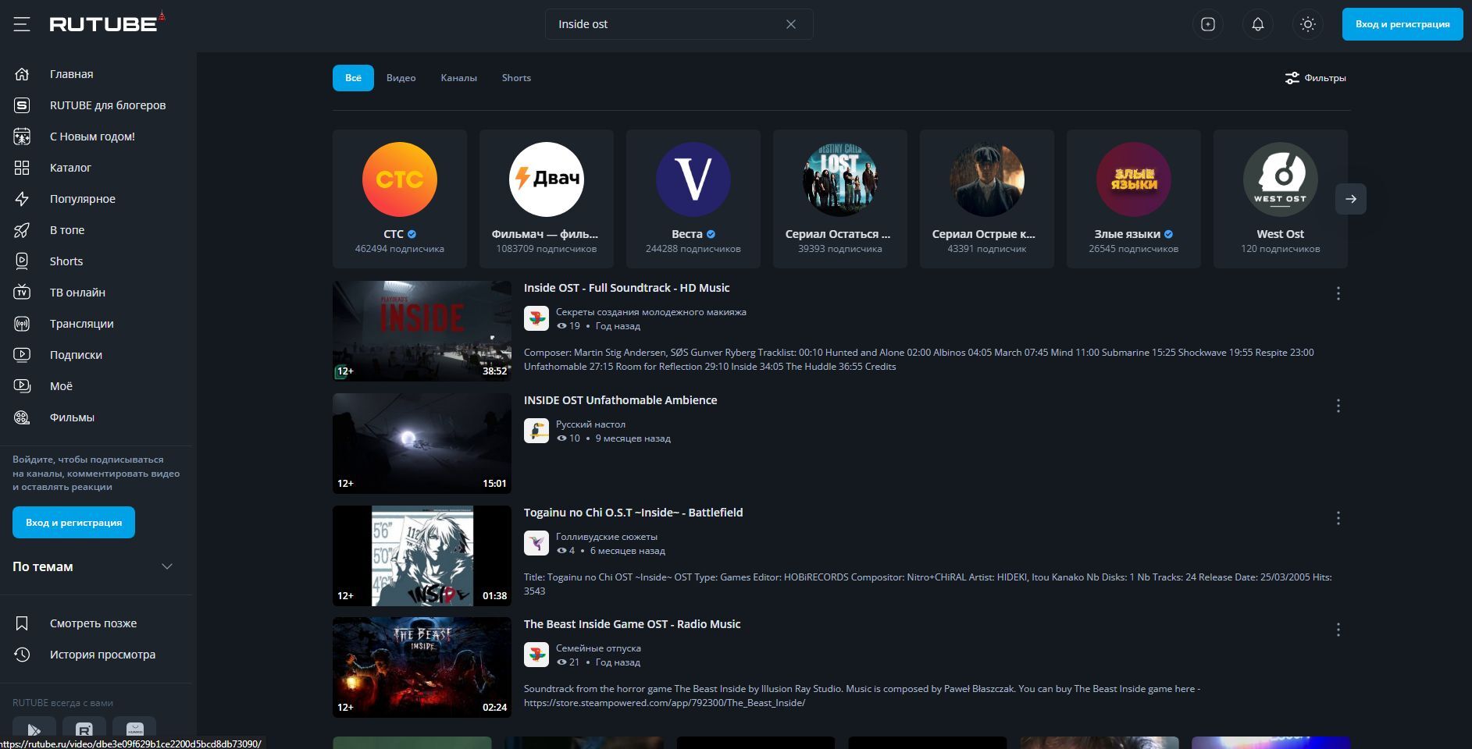This screenshot has height=749, width=1472.
Task: Open the СТС channel card
Action: (x=400, y=199)
